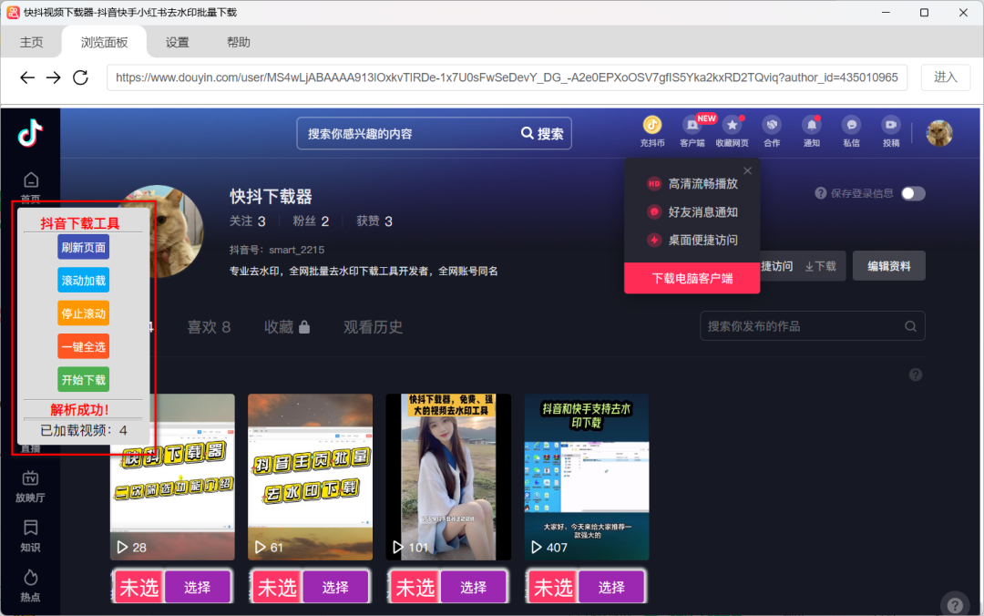Open the 帮助 tab

click(239, 42)
